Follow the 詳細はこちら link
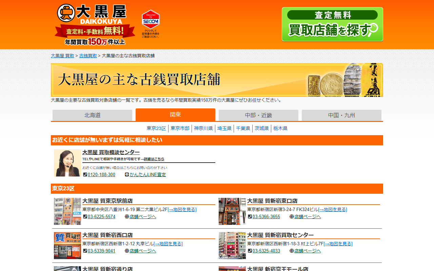Screen dimensions: 434x271 [x=154, y=159]
